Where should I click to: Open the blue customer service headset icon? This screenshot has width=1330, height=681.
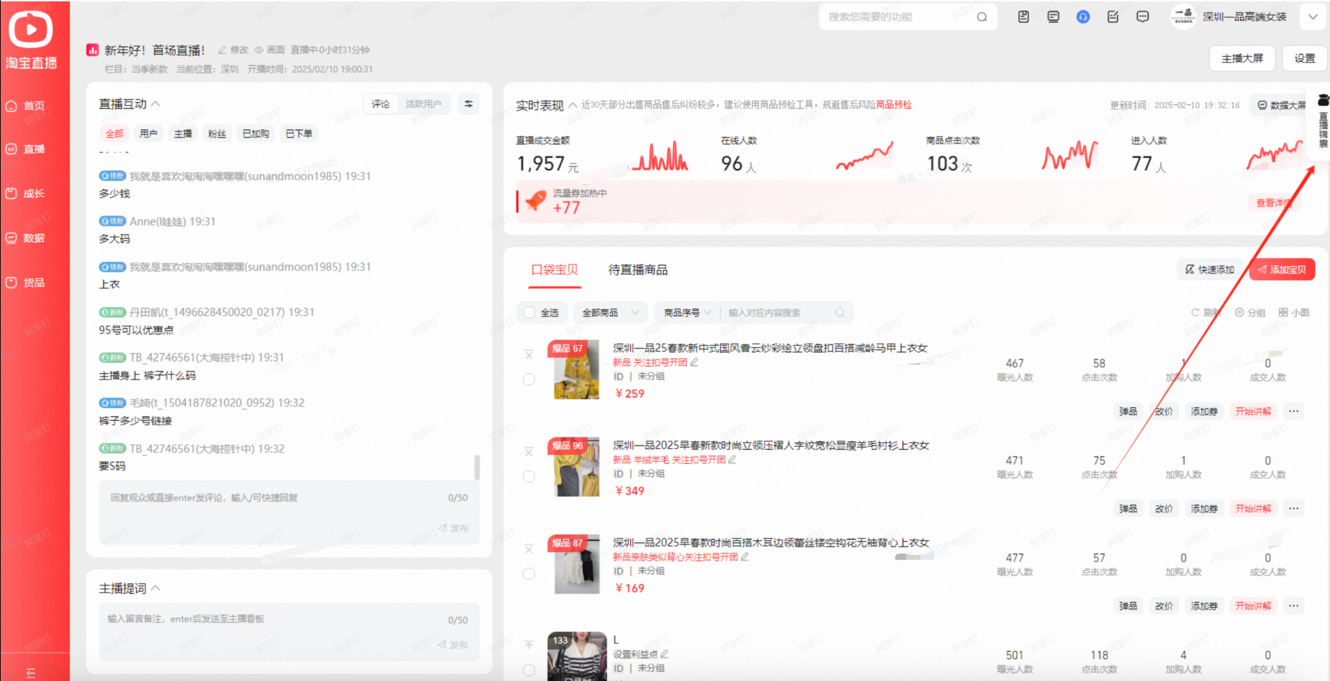pyautogui.click(x=1083, y=17)
